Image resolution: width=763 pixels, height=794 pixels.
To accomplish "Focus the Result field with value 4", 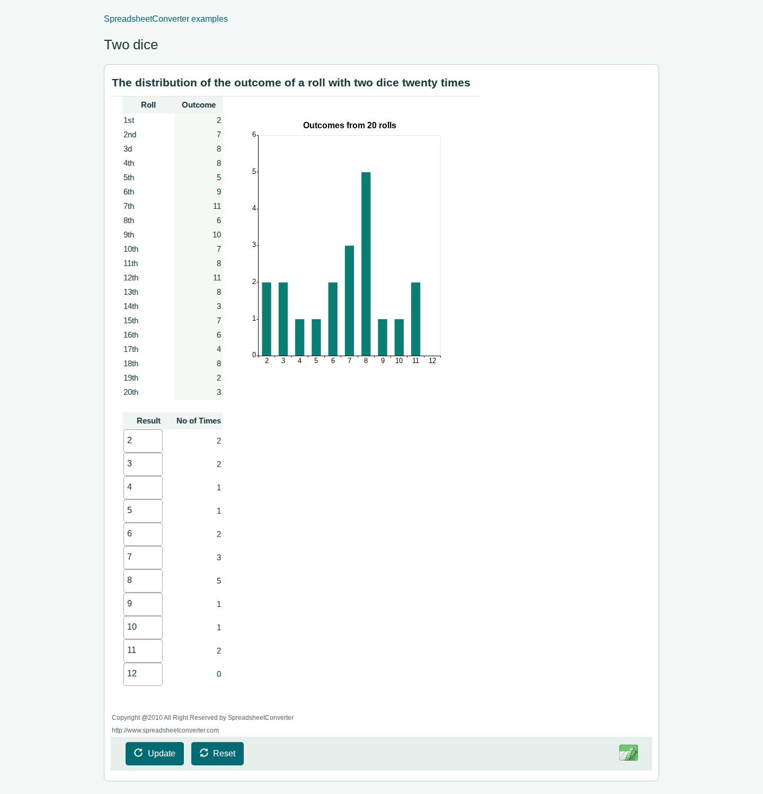I will coord(143,488).
